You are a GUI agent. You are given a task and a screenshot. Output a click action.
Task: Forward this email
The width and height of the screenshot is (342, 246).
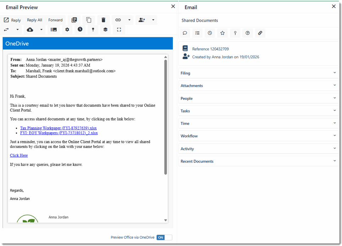point(55,20)
